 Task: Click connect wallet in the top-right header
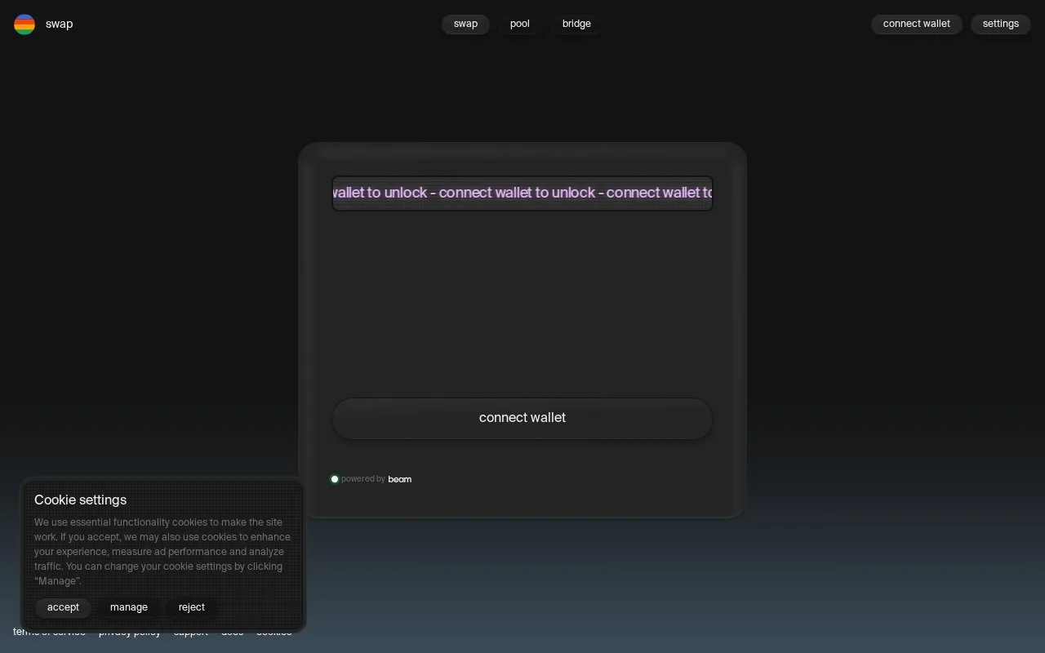(917, 24)
